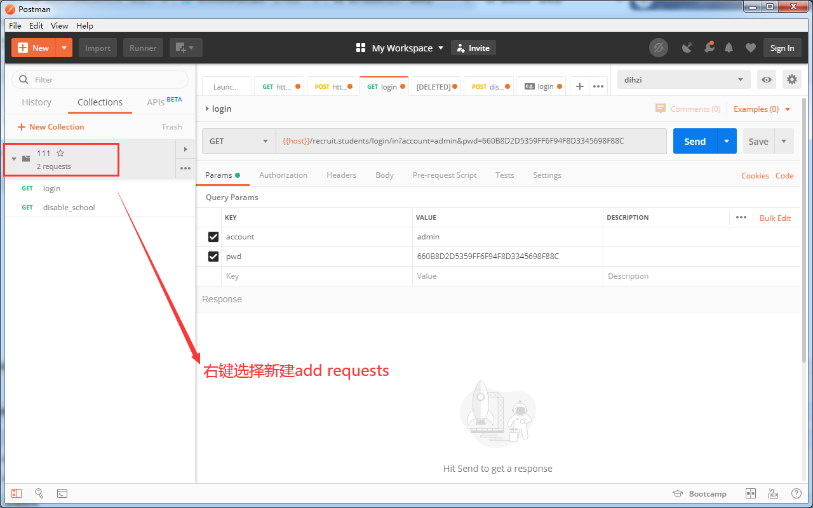Click the Import button
The image size is (813, 508).
(98, 48)
